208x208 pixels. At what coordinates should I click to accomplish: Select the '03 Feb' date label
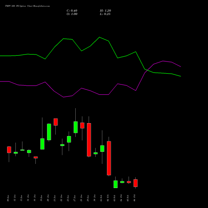click(114, 198)
